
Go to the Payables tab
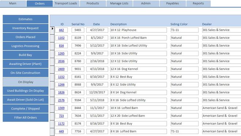[x=173, y=4]
